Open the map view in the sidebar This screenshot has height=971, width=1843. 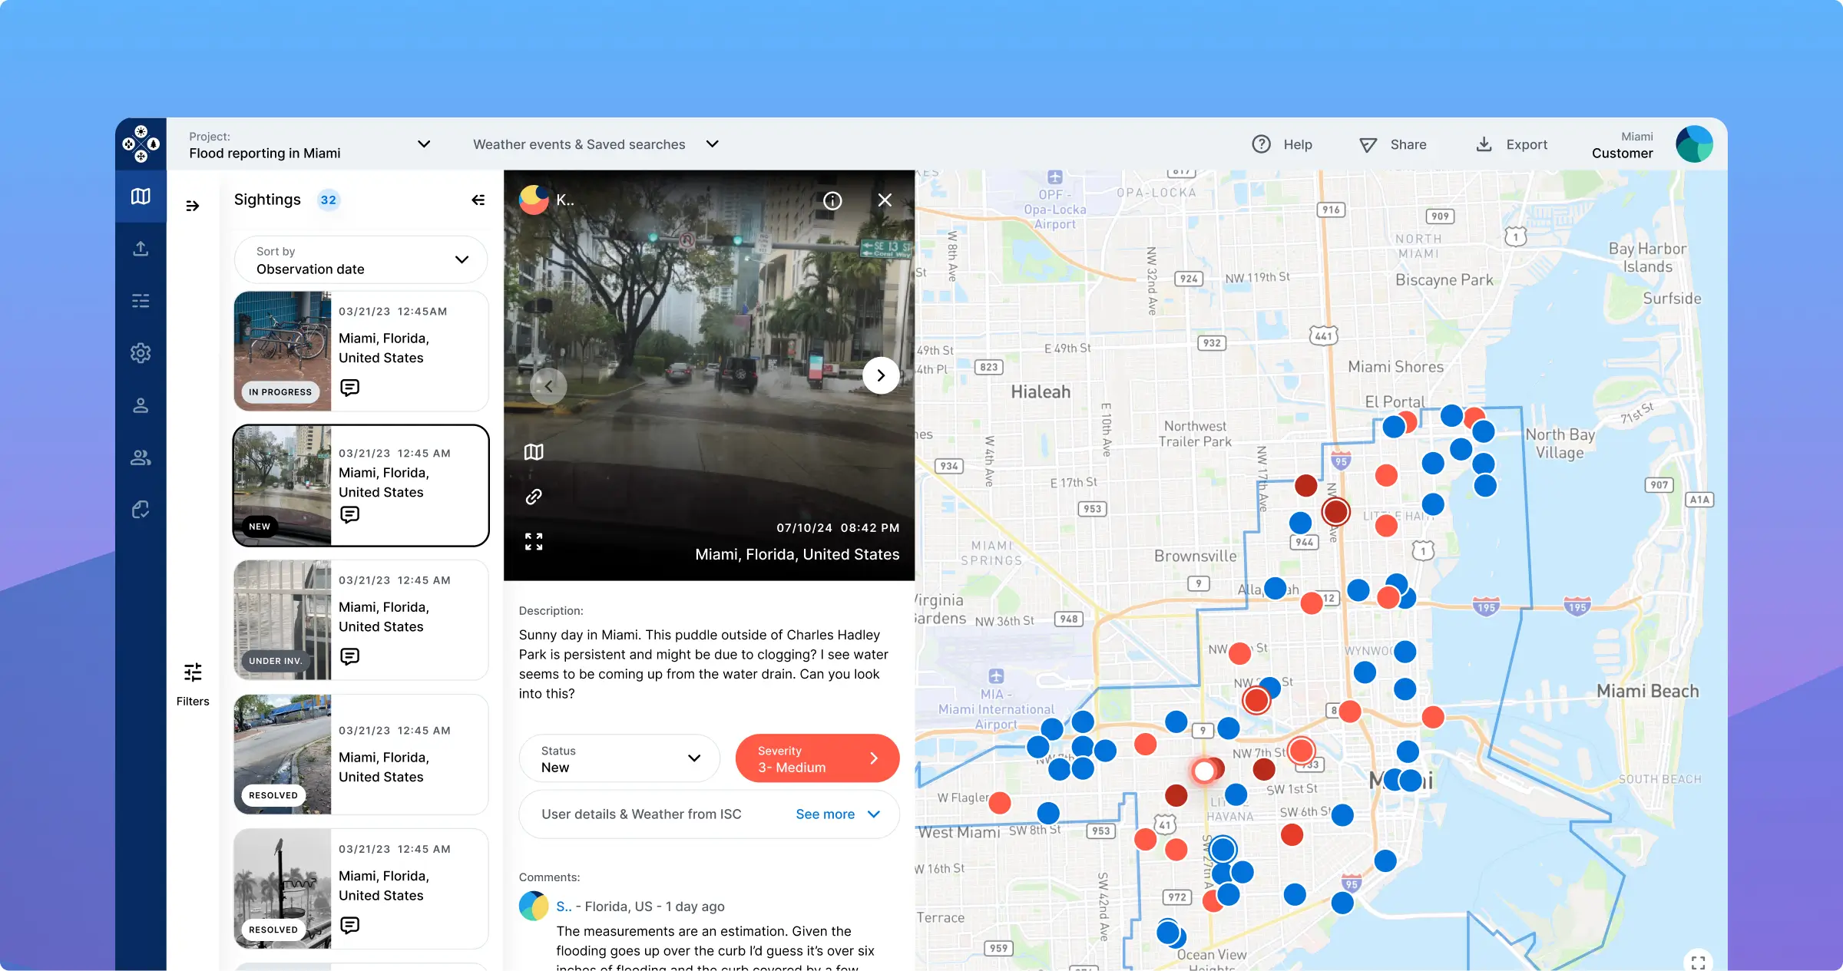coord(141,197)
